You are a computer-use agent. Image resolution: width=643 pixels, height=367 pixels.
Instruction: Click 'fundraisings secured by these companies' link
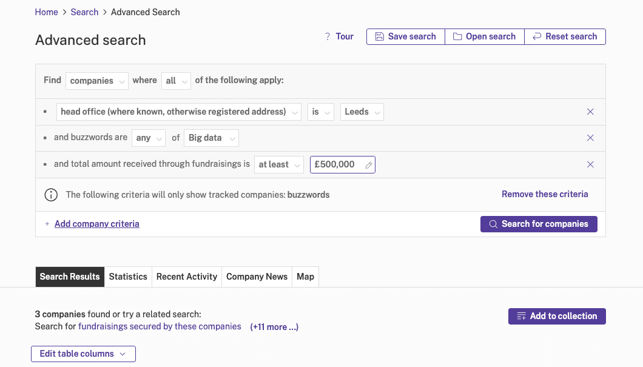(x=160, y=327)
